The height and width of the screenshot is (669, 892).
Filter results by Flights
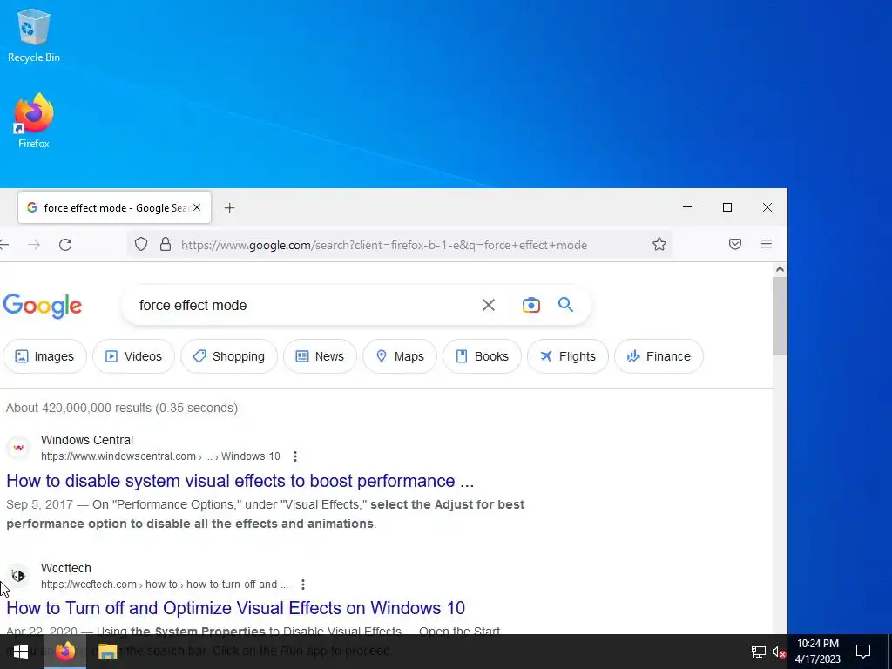coord(568,356)
